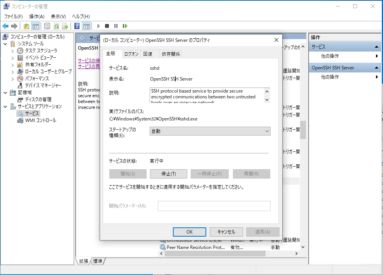Click the サービスの再起動 link
This screenshot has height=275, width=383.
89,67
